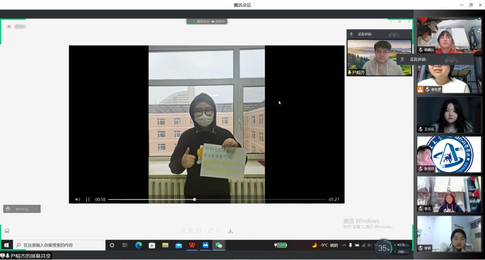Expand hidden system tray icons chevron

tap(344, 245)
